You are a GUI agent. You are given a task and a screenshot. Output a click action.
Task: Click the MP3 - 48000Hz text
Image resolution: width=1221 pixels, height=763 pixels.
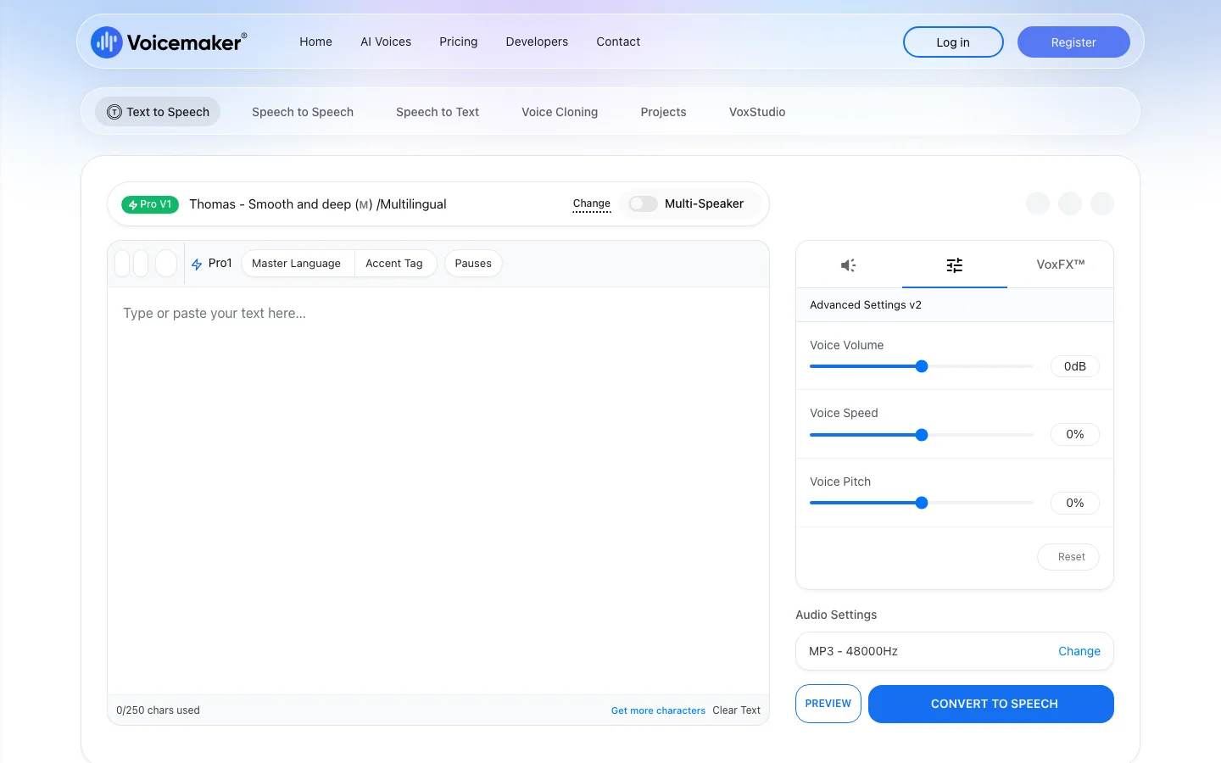click(x=853, y=651)
